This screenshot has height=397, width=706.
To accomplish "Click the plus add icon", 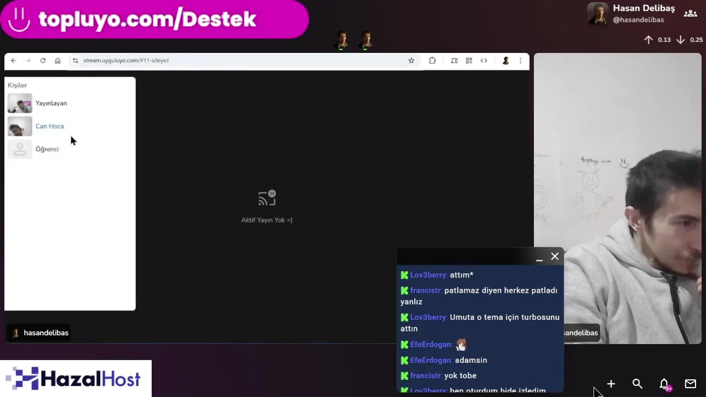I will pos(611,384).
